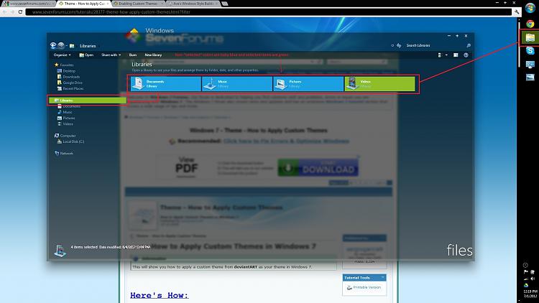
Task: Open Chrome's wrench settings menu
Action: 517,12
